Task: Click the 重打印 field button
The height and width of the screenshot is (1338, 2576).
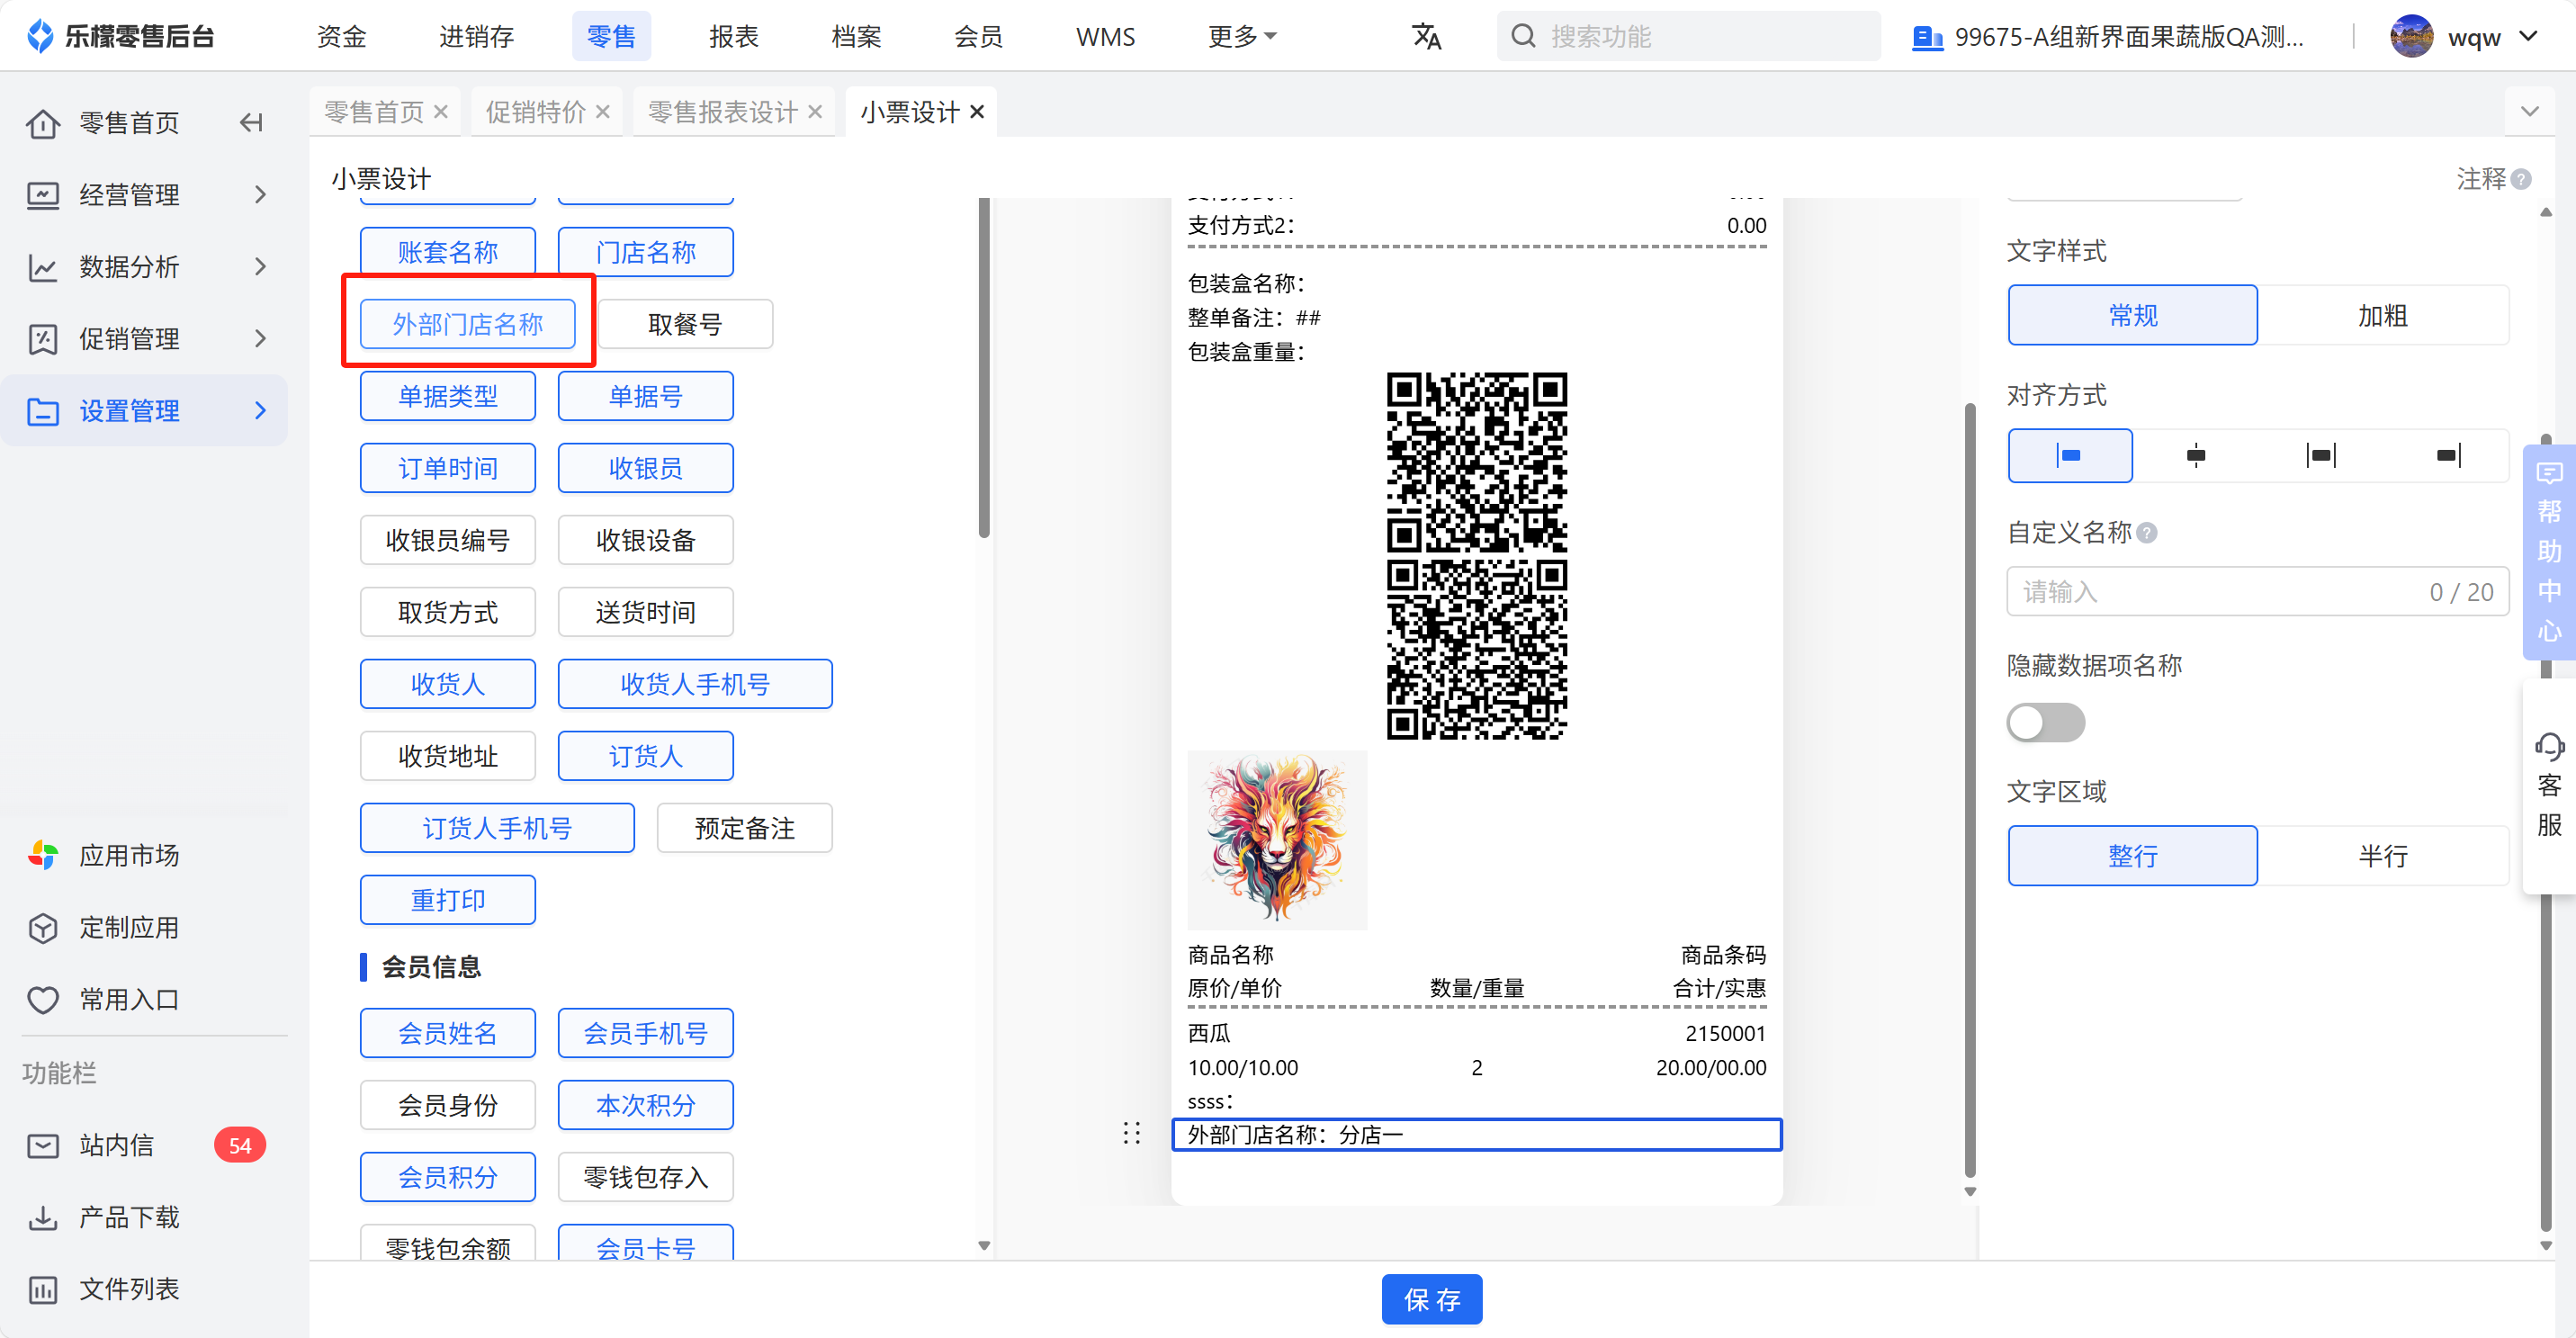Action: [x=448, y=900]
